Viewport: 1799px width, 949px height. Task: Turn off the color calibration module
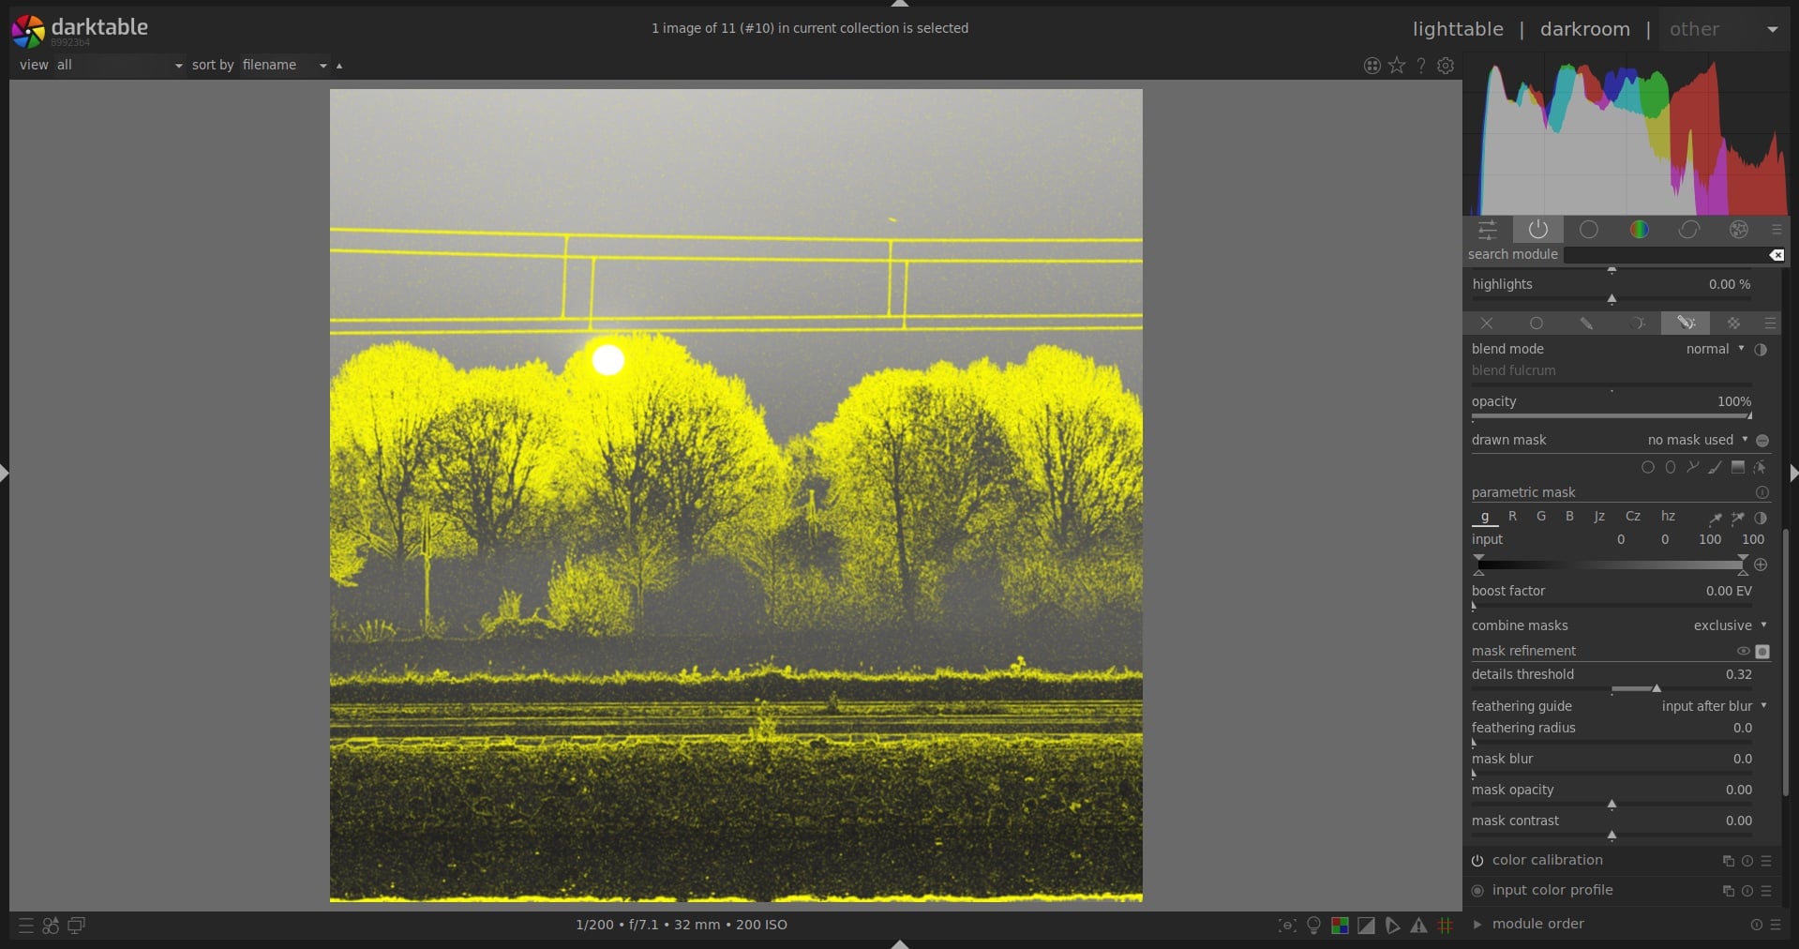pyautogui.click(x=1477, y=861)
